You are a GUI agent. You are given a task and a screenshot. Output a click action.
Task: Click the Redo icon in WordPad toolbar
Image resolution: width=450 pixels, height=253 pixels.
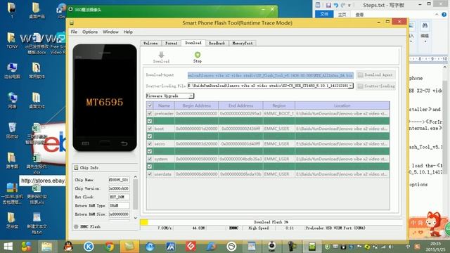point(343,5)
